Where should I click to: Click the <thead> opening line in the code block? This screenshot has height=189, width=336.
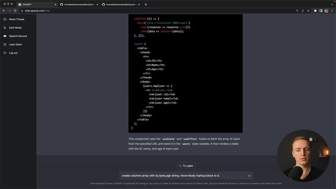click(145, 52)
